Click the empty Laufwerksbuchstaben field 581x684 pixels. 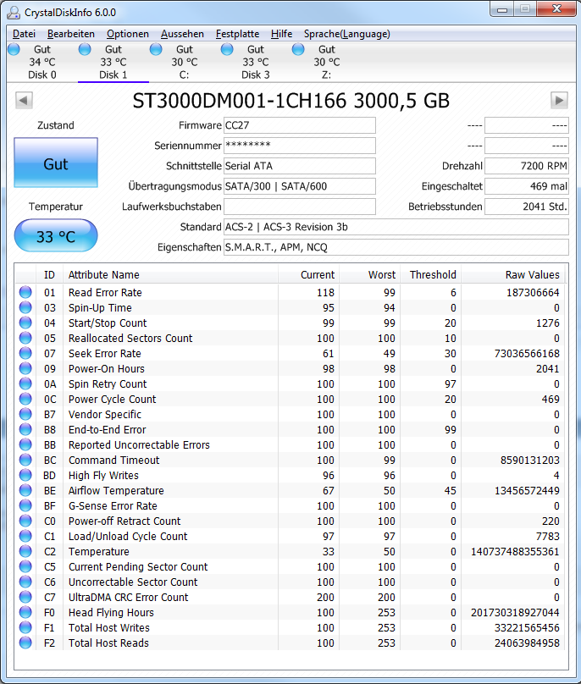300,207
